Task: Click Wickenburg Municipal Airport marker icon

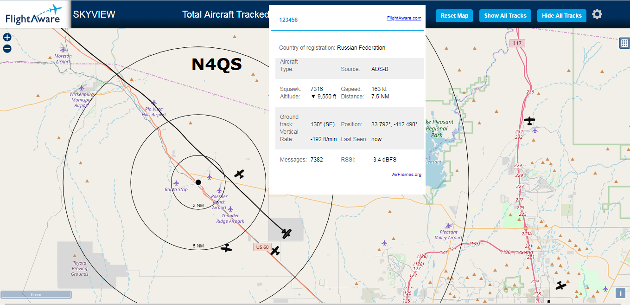Action: pyautogui.click(x=82, y=87)
